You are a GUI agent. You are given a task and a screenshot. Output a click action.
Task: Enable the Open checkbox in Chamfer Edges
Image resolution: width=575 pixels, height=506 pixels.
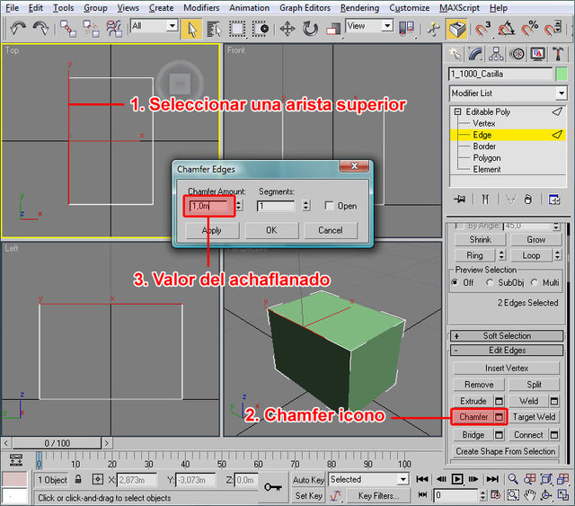tap(329, 206)
